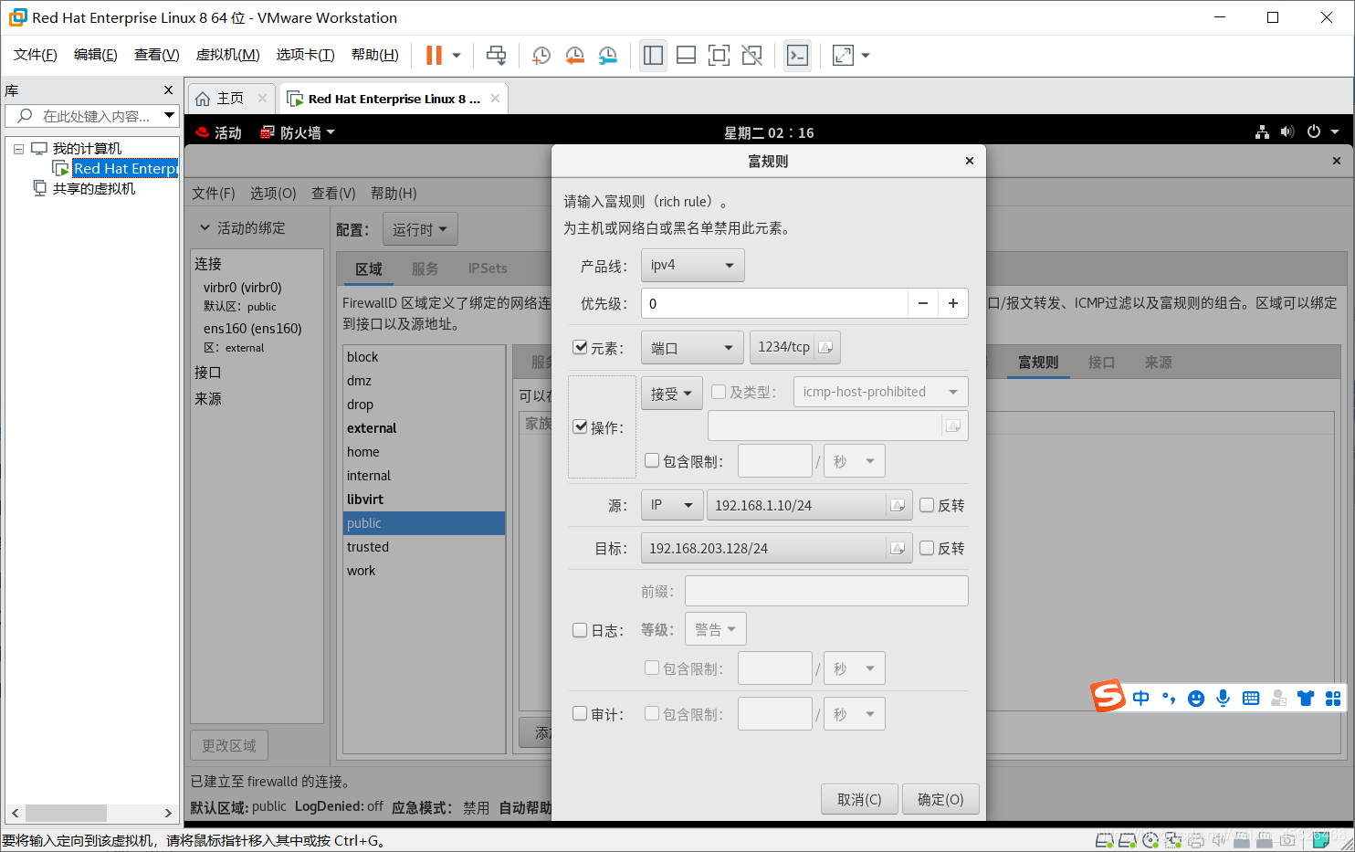Click the Unity mode toolbar icon

pos(751,56)
